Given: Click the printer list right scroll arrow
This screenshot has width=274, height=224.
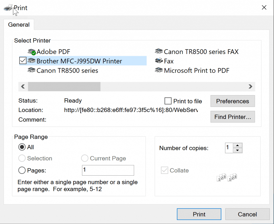Looking at the screenshot, I should pyautogui.click(x=250, y=87).
